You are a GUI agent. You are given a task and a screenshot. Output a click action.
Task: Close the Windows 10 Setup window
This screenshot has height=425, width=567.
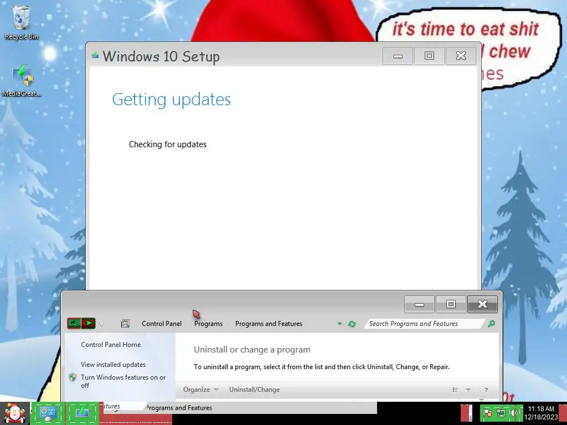point(461,56)
